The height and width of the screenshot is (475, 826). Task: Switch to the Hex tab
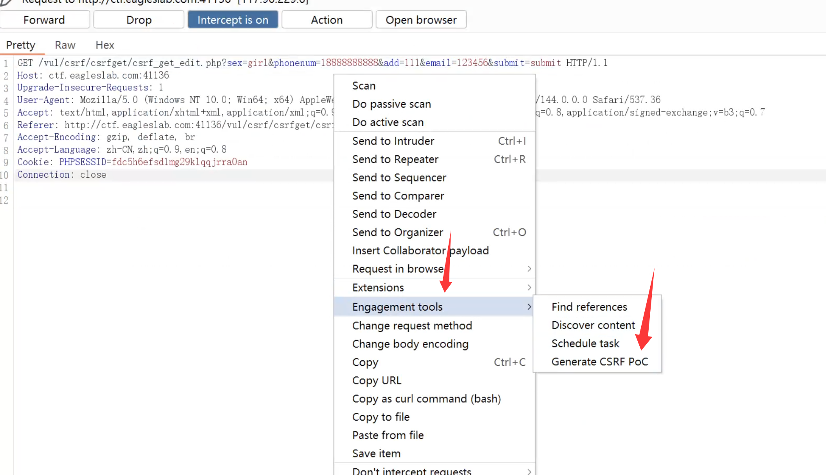(105, 45)
